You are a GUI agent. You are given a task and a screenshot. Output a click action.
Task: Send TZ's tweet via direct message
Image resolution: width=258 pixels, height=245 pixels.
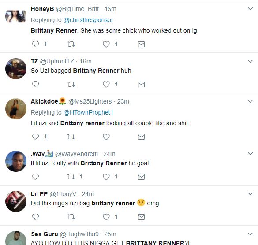141,84
